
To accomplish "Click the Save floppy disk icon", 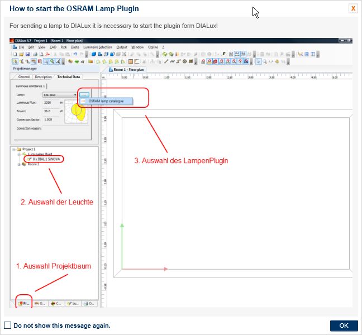I will tap(27, 55).
